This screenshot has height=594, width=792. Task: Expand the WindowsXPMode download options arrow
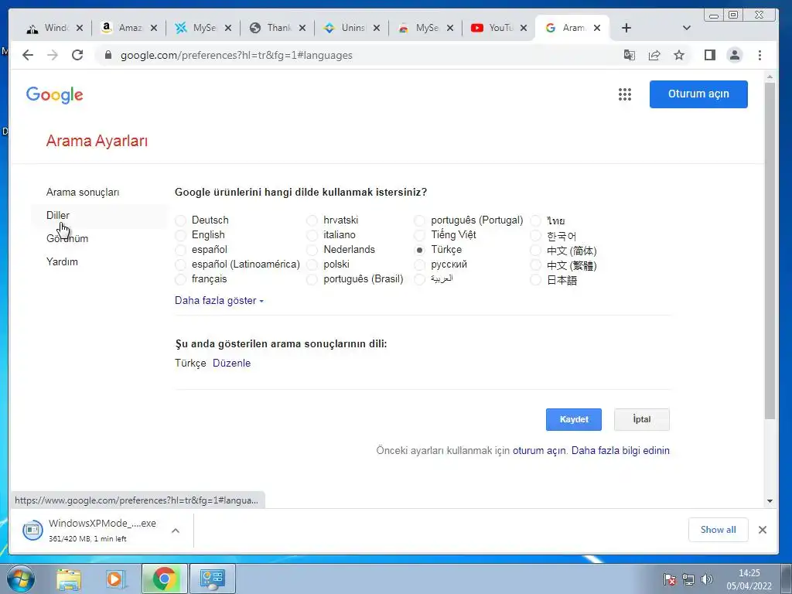176,531
